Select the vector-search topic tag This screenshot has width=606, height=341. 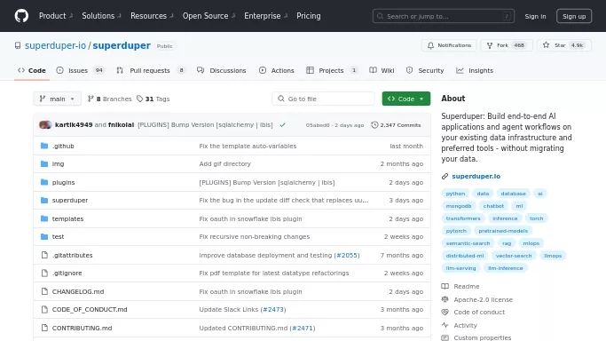[x=514, y=256]
